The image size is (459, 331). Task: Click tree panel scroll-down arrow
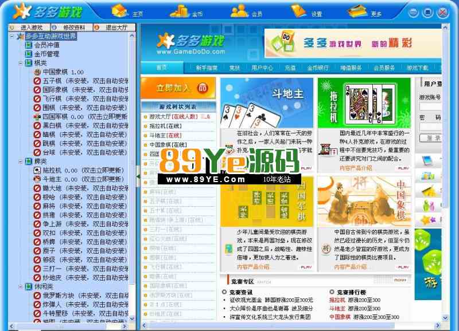(132, 318)
